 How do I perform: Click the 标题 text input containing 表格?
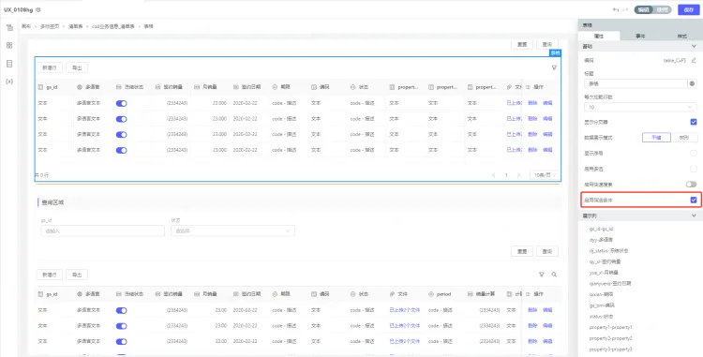click(636, 83)
